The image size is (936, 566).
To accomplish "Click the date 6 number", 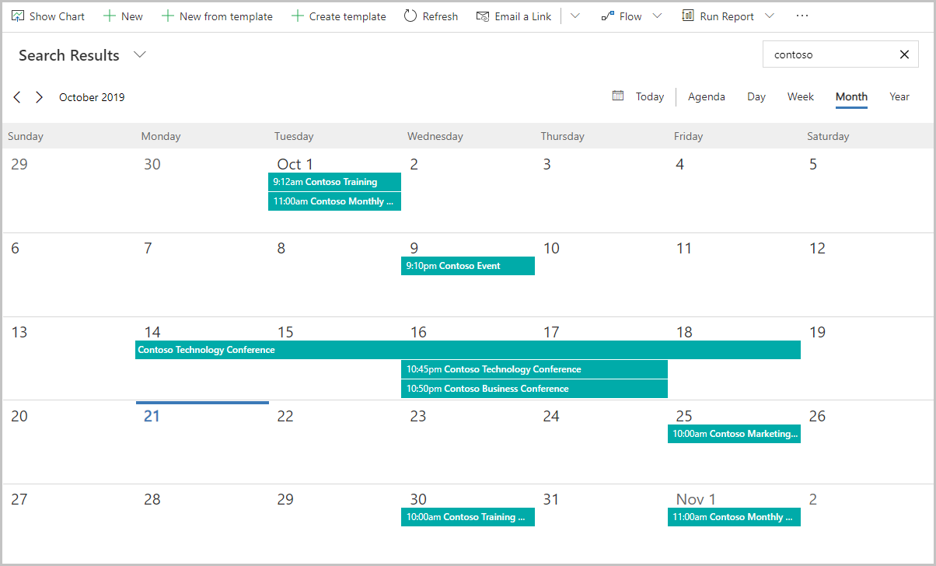I will coord(16,248).
